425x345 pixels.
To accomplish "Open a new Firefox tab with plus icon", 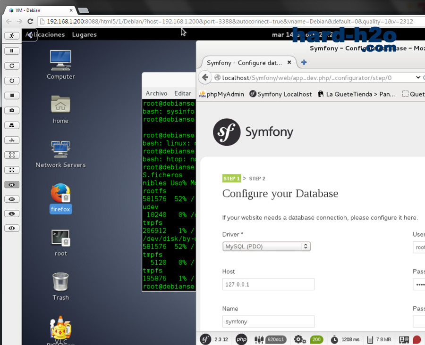I will tap(304, 63).
